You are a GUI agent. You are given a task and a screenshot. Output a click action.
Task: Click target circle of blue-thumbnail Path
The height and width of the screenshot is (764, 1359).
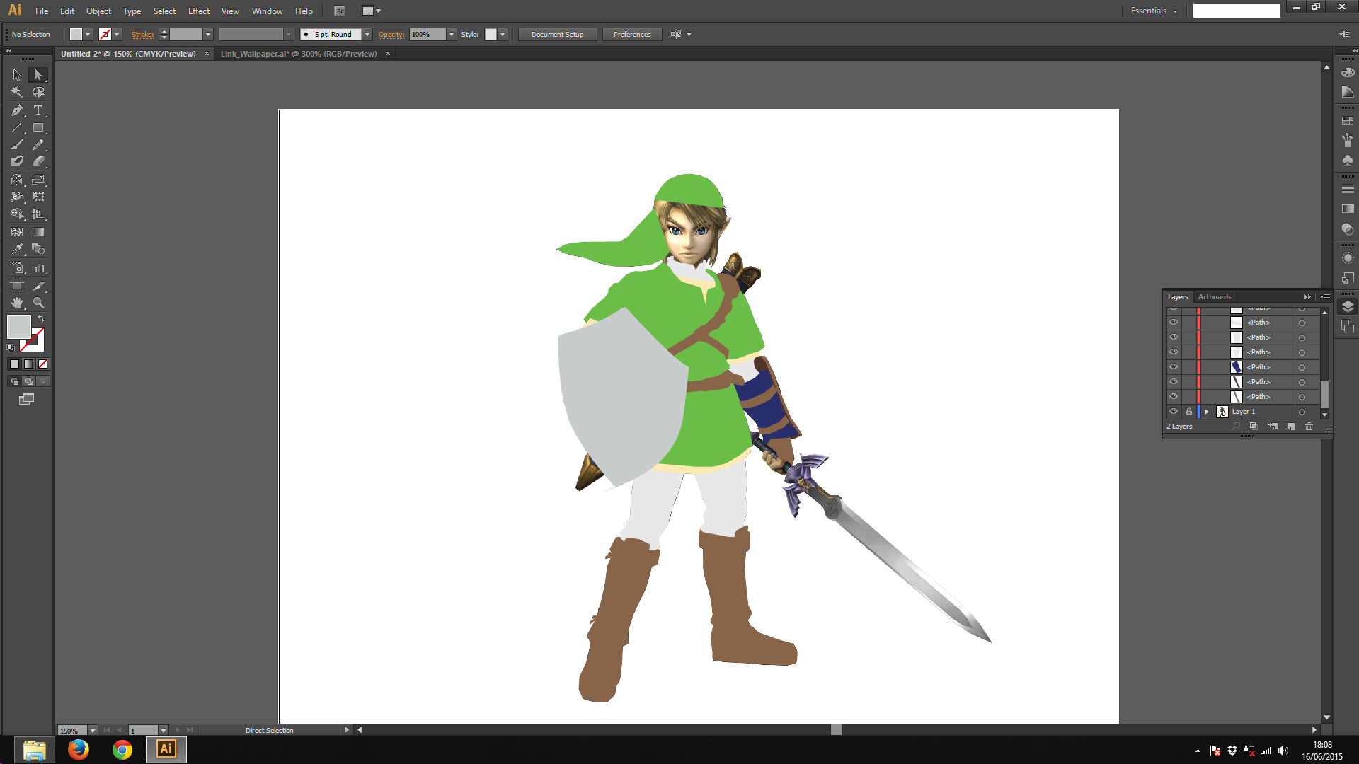[x=1302, y=367]
